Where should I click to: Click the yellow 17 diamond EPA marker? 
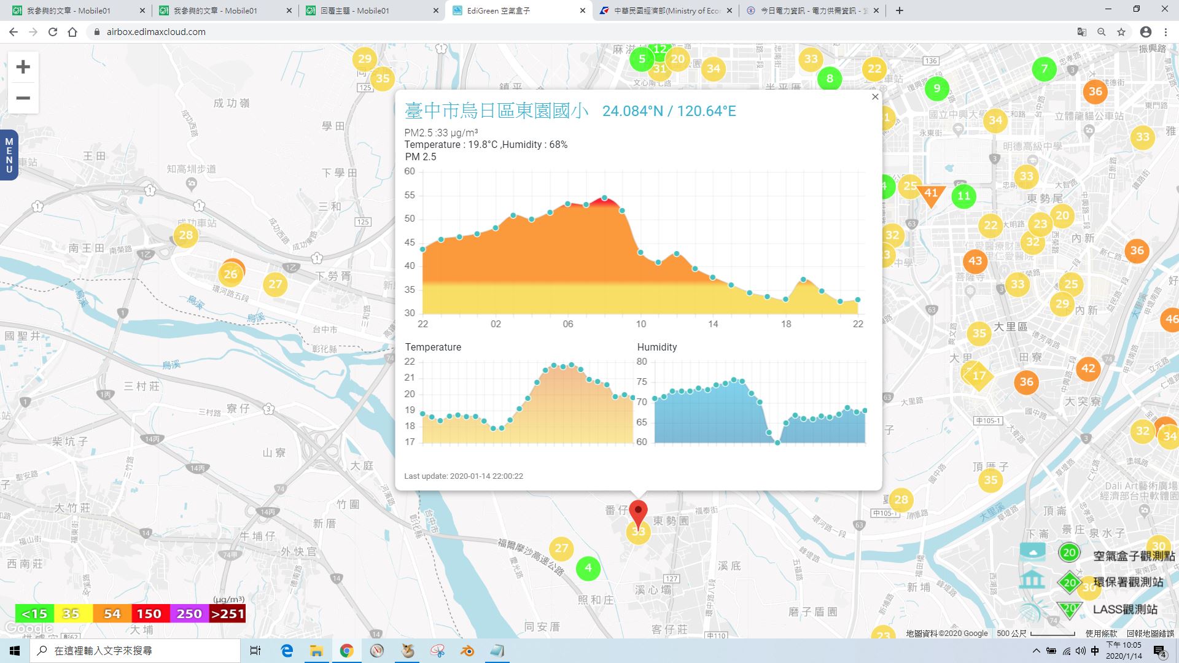pos(978,376)
